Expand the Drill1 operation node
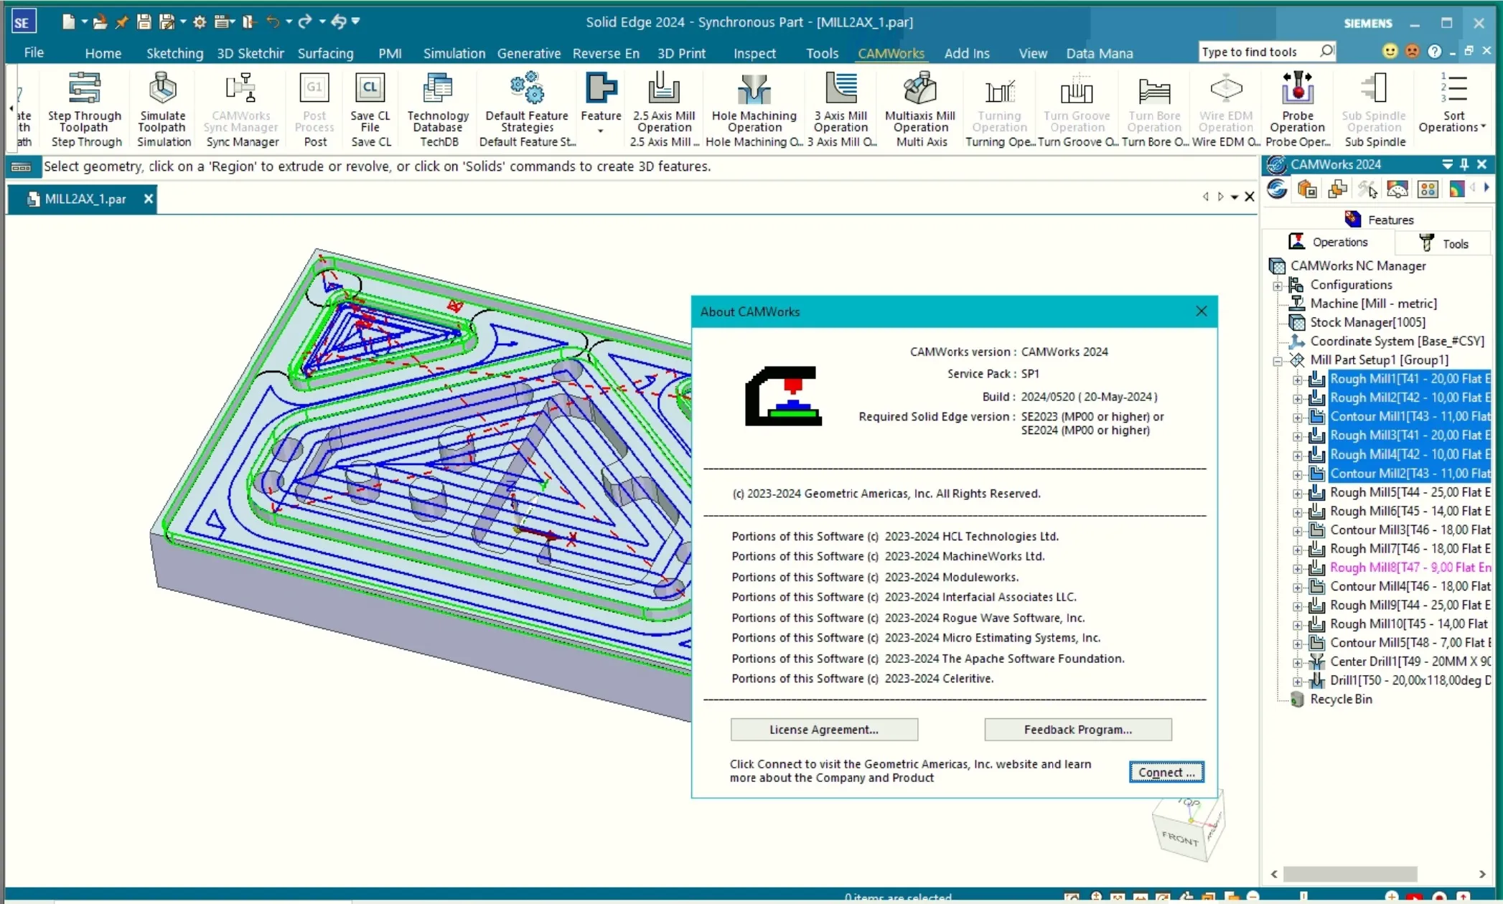This screenshot has width=1503, height=904. point(1298,681)
